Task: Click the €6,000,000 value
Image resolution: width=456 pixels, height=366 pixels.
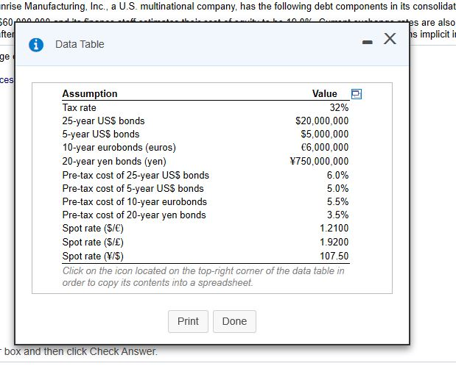Action: pyautogui.click(x=325, y=148)
